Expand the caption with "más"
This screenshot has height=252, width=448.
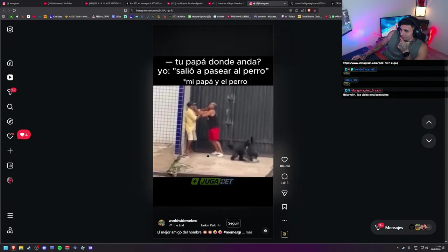click(x=249, y=232)
